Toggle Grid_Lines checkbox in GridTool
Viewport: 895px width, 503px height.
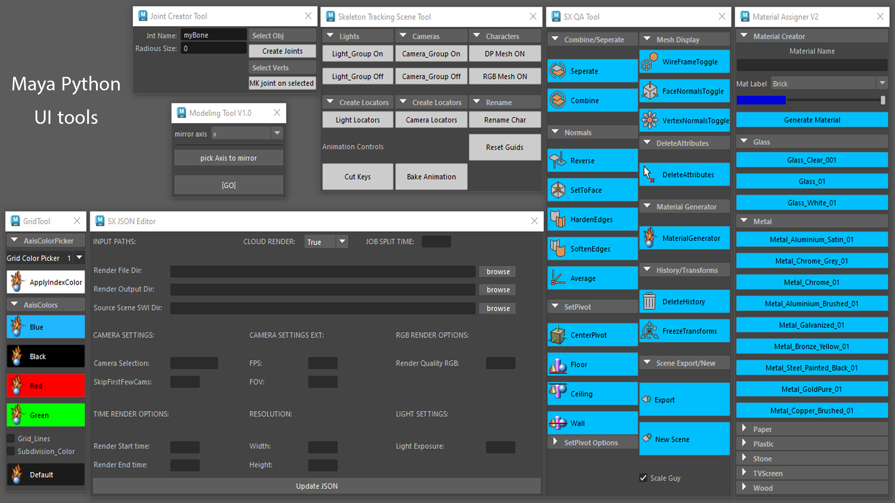(x=11, y=438)
